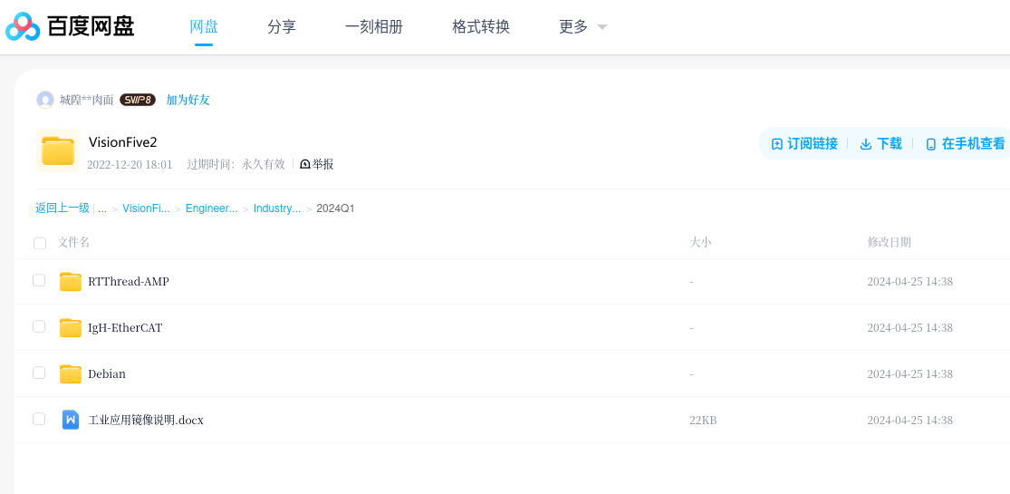Screen dimensions: 1010x494
Task: Click the 订阅链接 button
Action: [x=804, y=144]
